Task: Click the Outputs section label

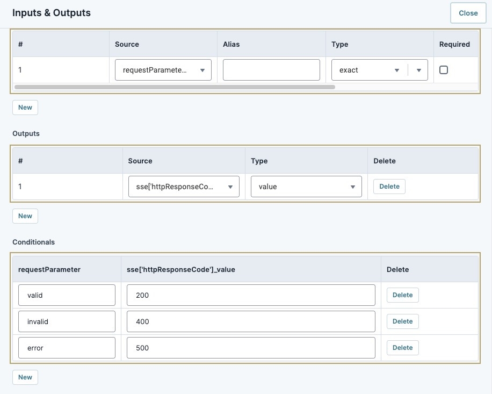Action: 26,133
